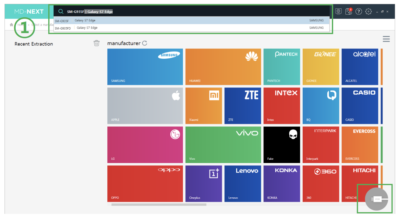The height and width of the screenshot is (221, 399).
Task: Click the search magnifier icon
Action: 61,12
